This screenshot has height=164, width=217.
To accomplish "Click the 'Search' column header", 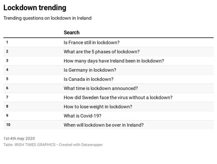I will click(x=72, y=32).
